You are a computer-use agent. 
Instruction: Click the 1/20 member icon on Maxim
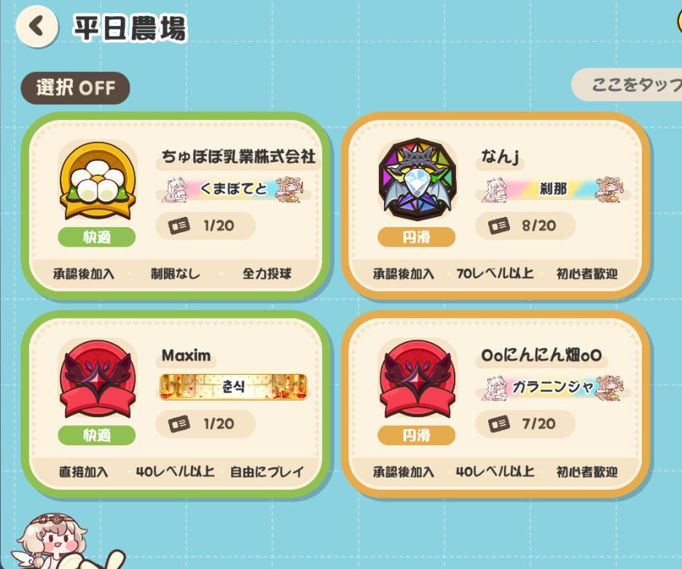point(179,424)
